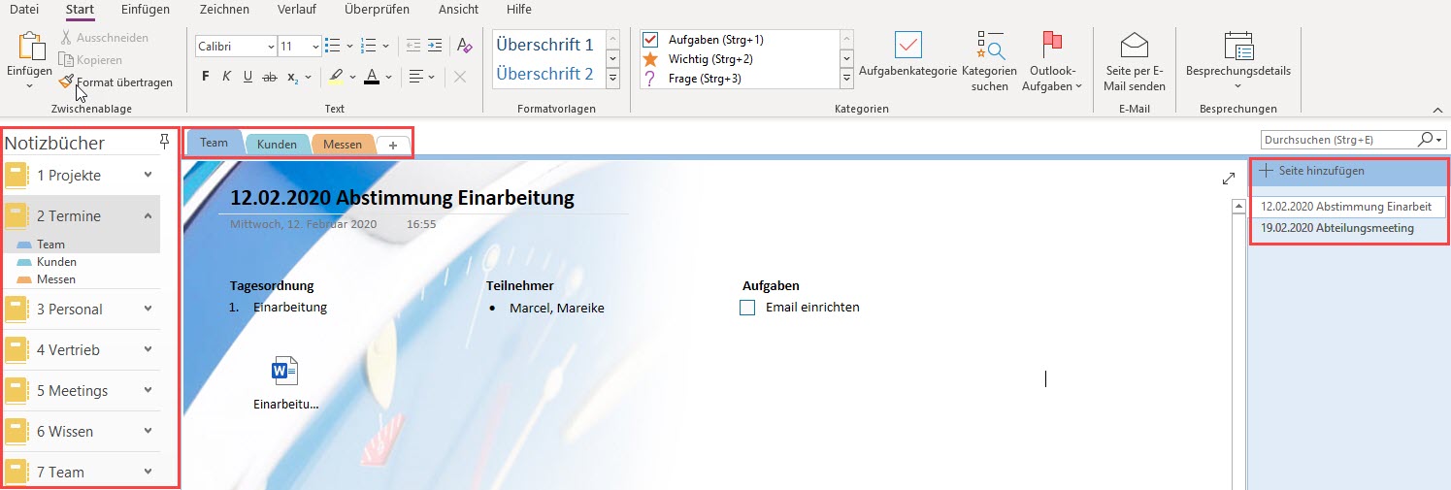Image resolution: width=1451 pixels, height=490 pixels.
Task: Decrease indent of paragraph
Action: tap(413, 46)
